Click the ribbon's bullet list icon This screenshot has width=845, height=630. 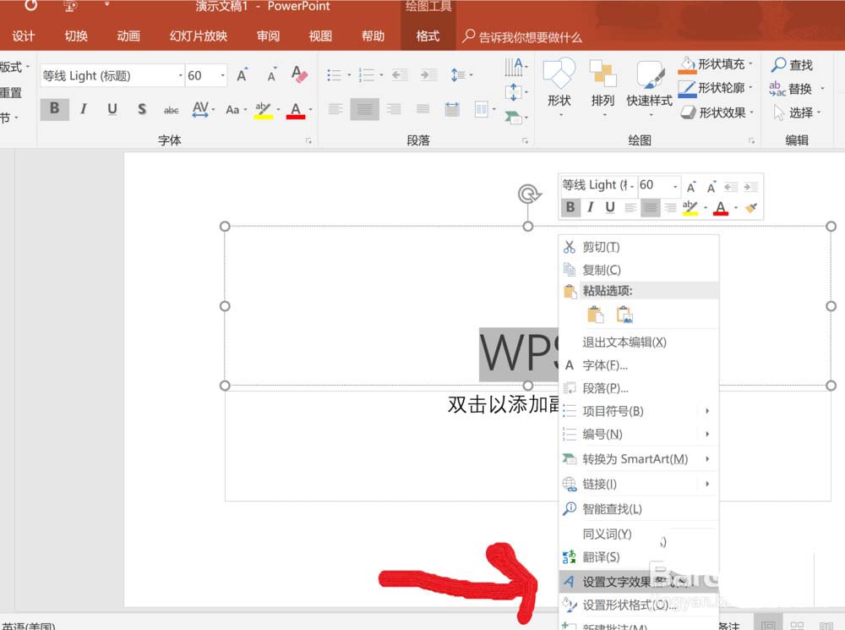[334, 75]
